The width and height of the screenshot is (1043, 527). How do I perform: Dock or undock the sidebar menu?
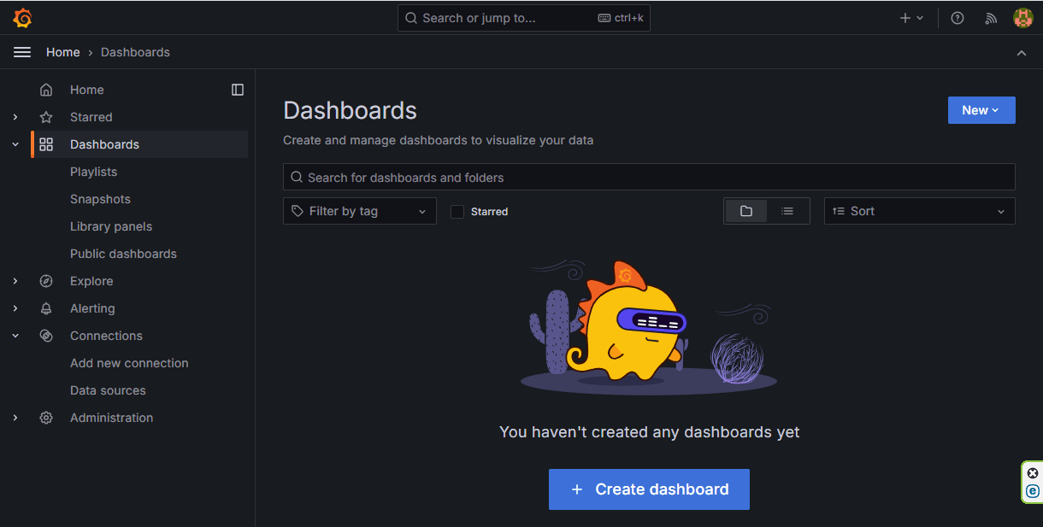click(238, 90)
